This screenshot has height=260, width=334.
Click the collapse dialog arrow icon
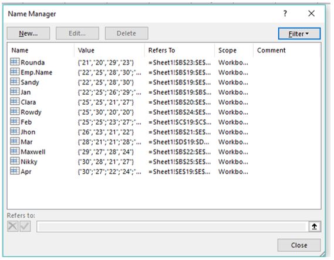[x=315, y=226]
